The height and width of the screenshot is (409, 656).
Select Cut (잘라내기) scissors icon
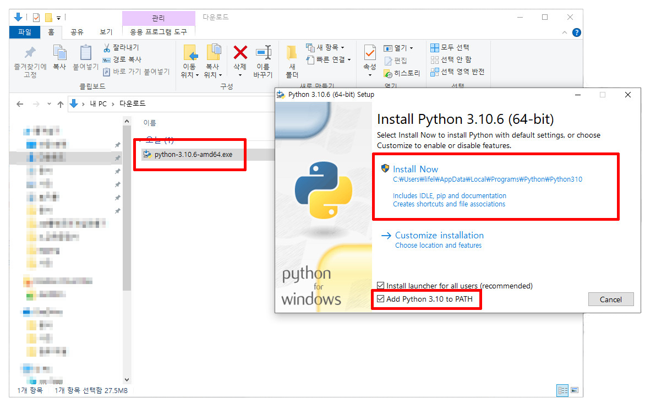click(107, 48)
